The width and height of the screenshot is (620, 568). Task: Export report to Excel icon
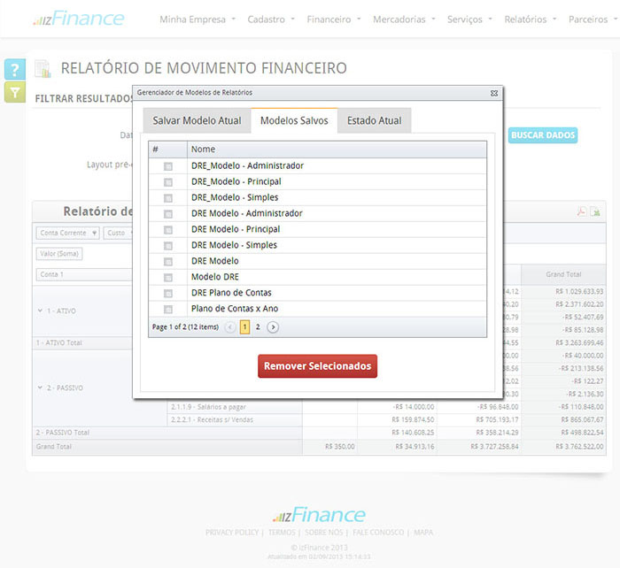click(595, 211)
